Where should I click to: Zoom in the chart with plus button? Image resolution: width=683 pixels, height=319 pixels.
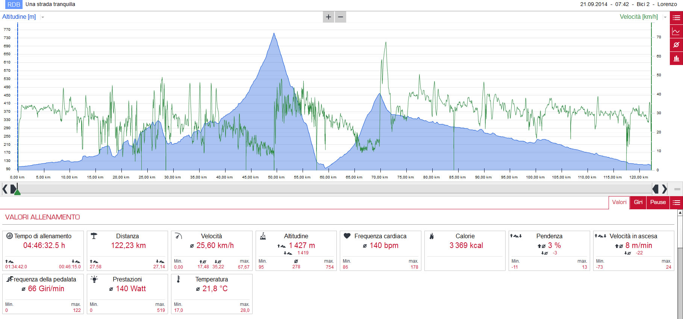coord(329,17)
